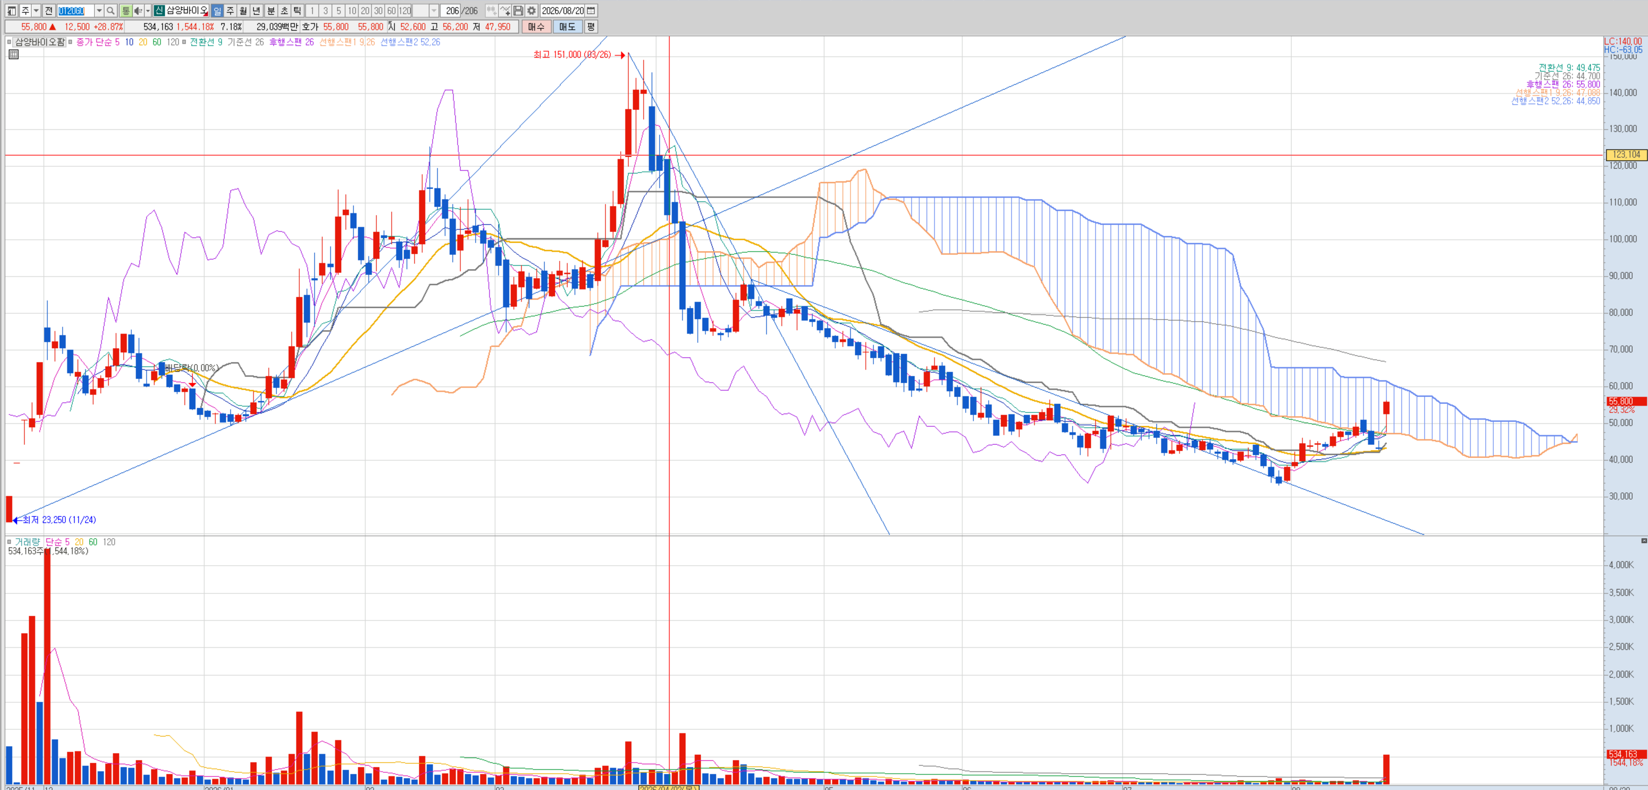The image size is (1648, 790).
Task: Click interval preset 5 in toolbar
Action: click(339, 11)
